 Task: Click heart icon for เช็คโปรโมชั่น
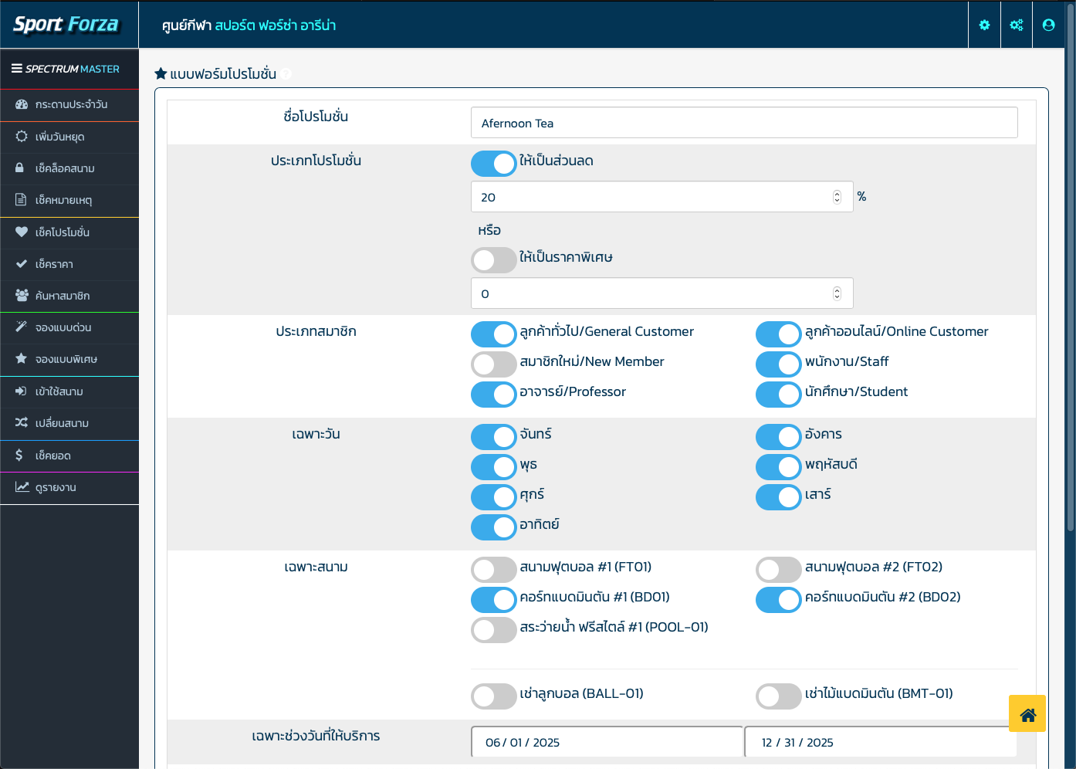[22, 232]
